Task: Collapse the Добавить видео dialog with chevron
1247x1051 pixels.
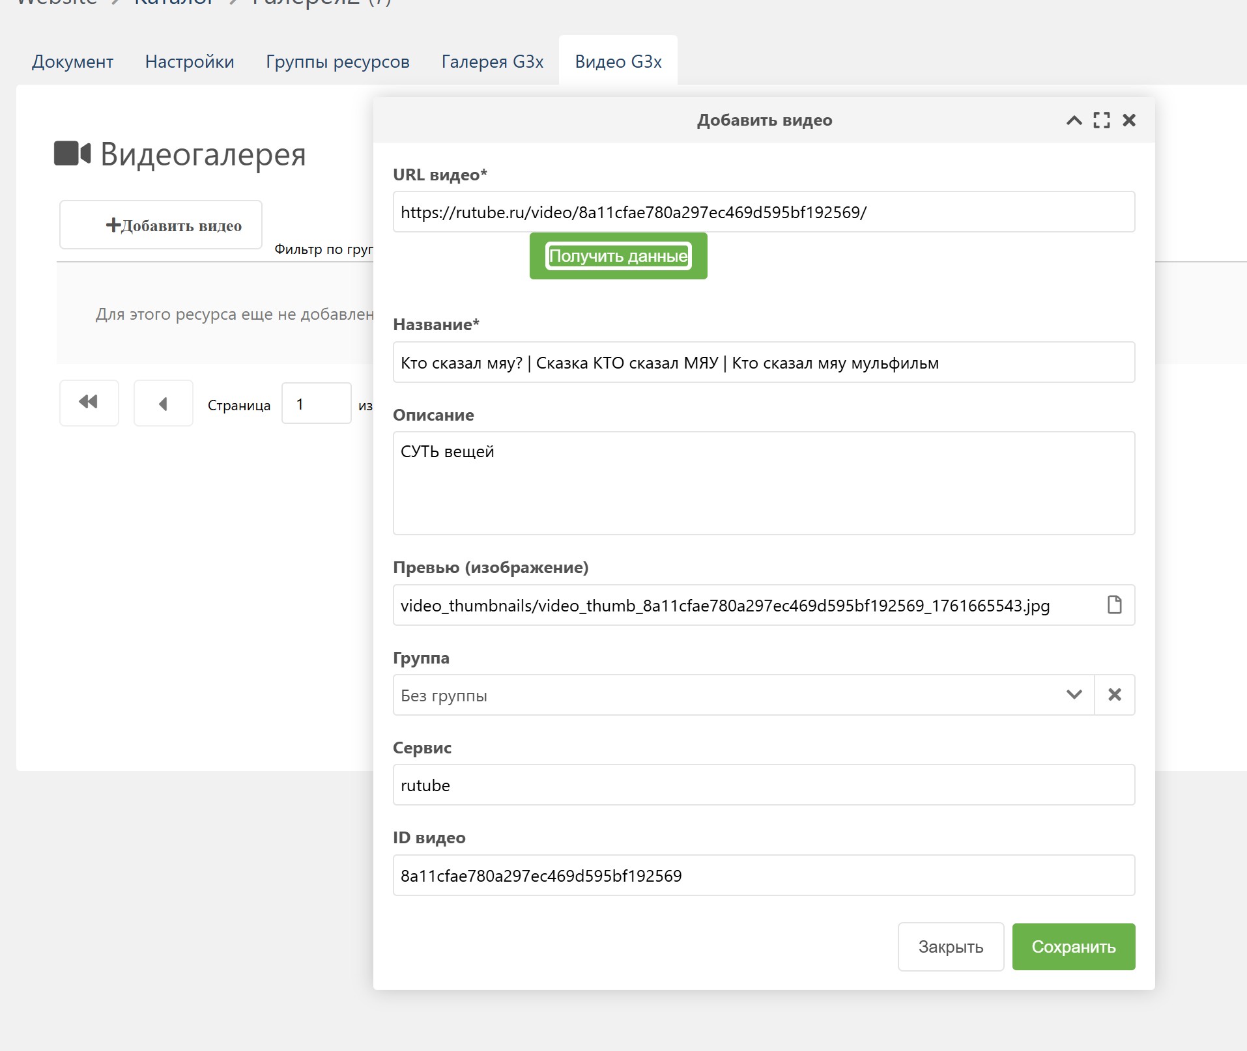Action: [x=1074, y=120]
